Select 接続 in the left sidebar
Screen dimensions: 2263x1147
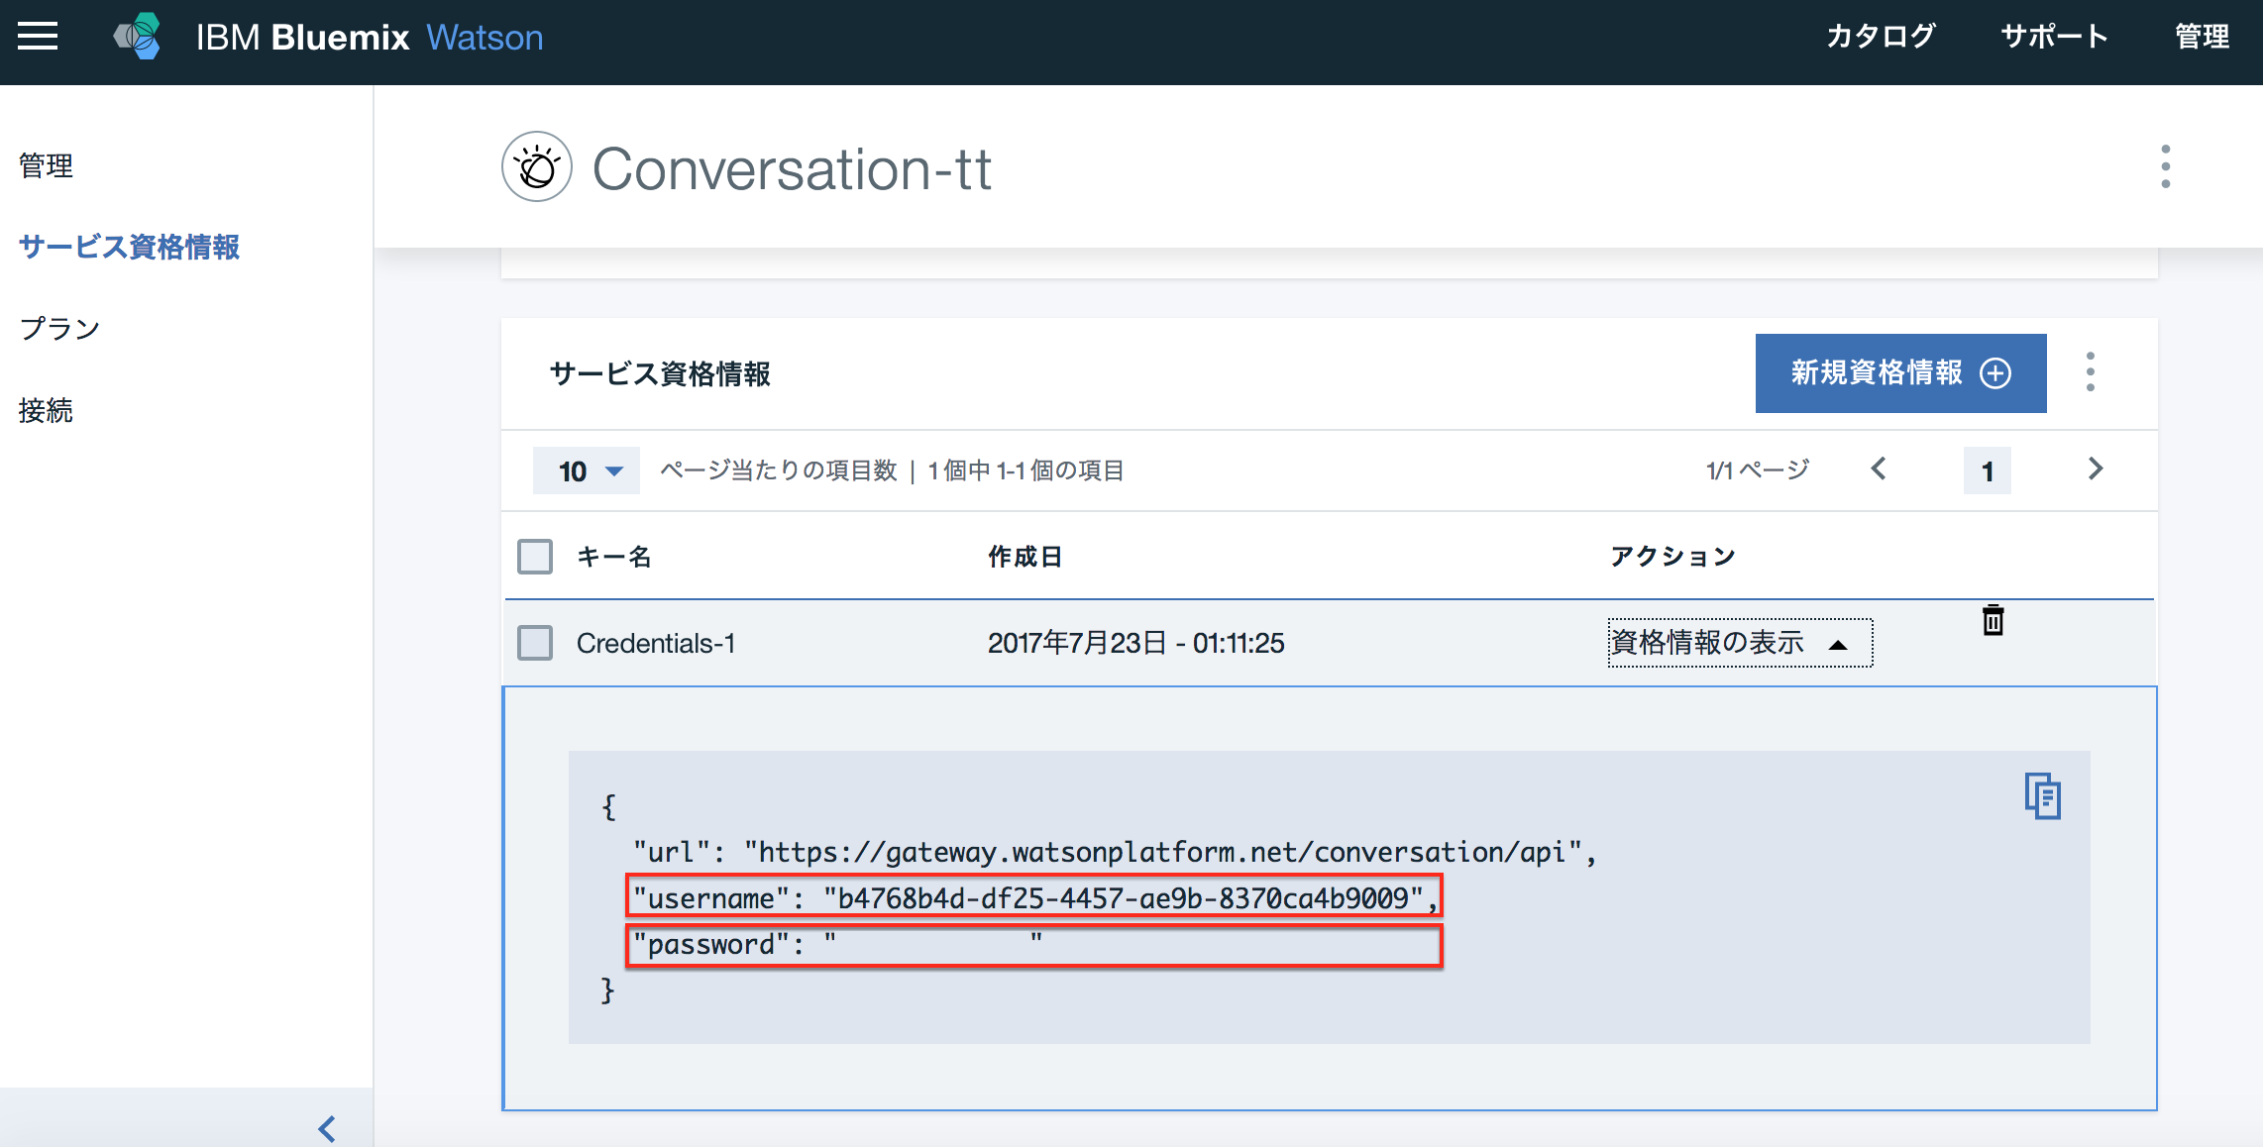pos(46,409)
